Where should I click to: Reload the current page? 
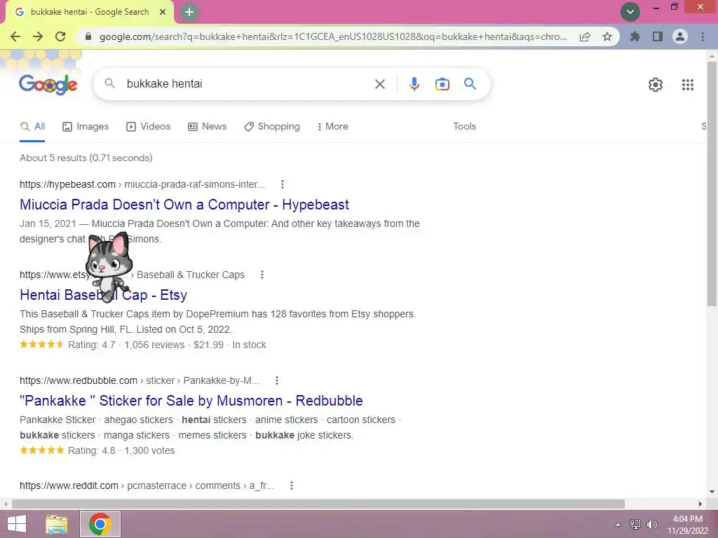[60, 36]
